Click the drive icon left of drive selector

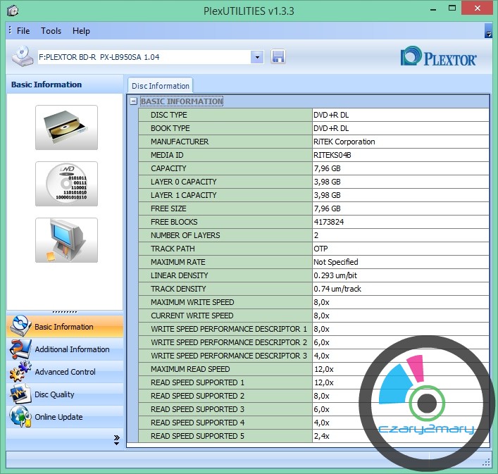(22, 56)
